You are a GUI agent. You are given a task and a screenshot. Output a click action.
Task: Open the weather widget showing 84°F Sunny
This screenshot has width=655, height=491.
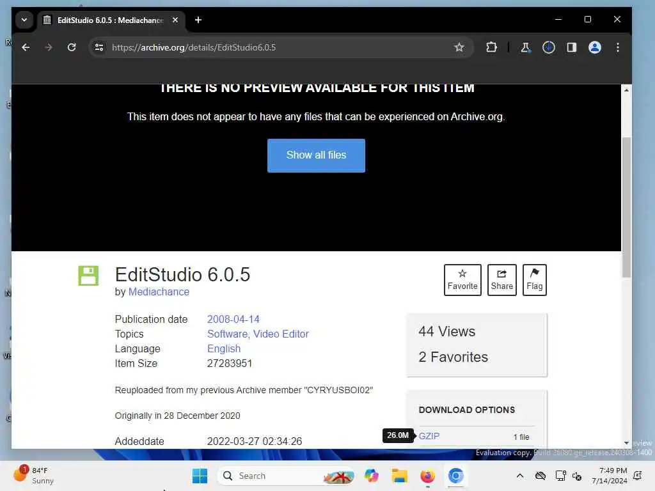pos(35,475)
